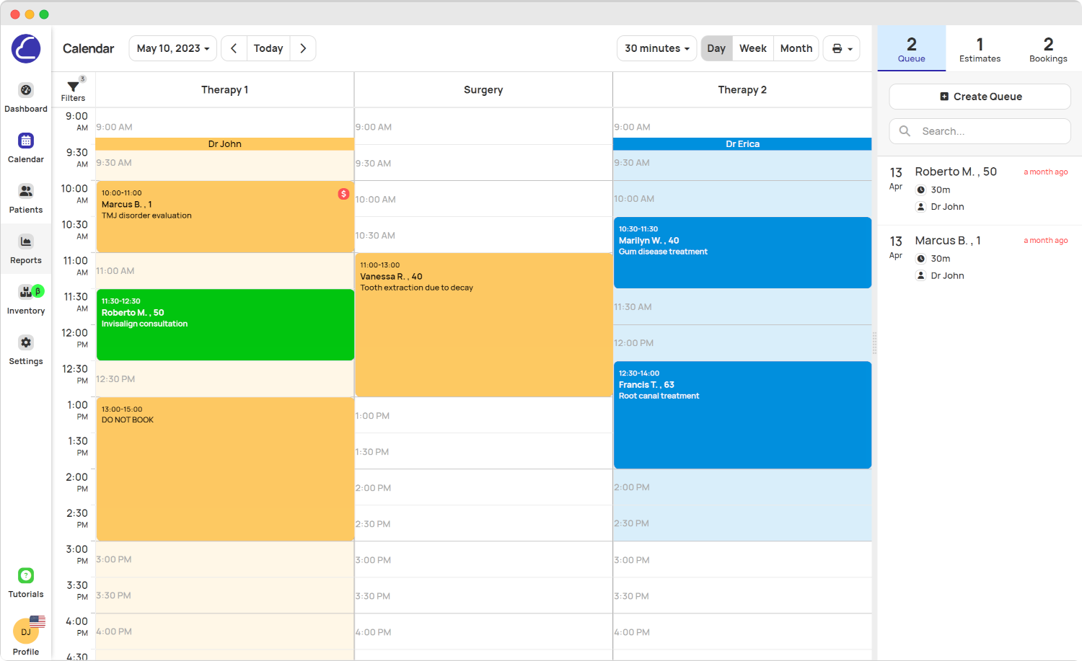Image resolution: width=1082 pixels, height=661 pixels.
Task: Click the 1:30 PM slot in Surgery
Action: (483, 451)
